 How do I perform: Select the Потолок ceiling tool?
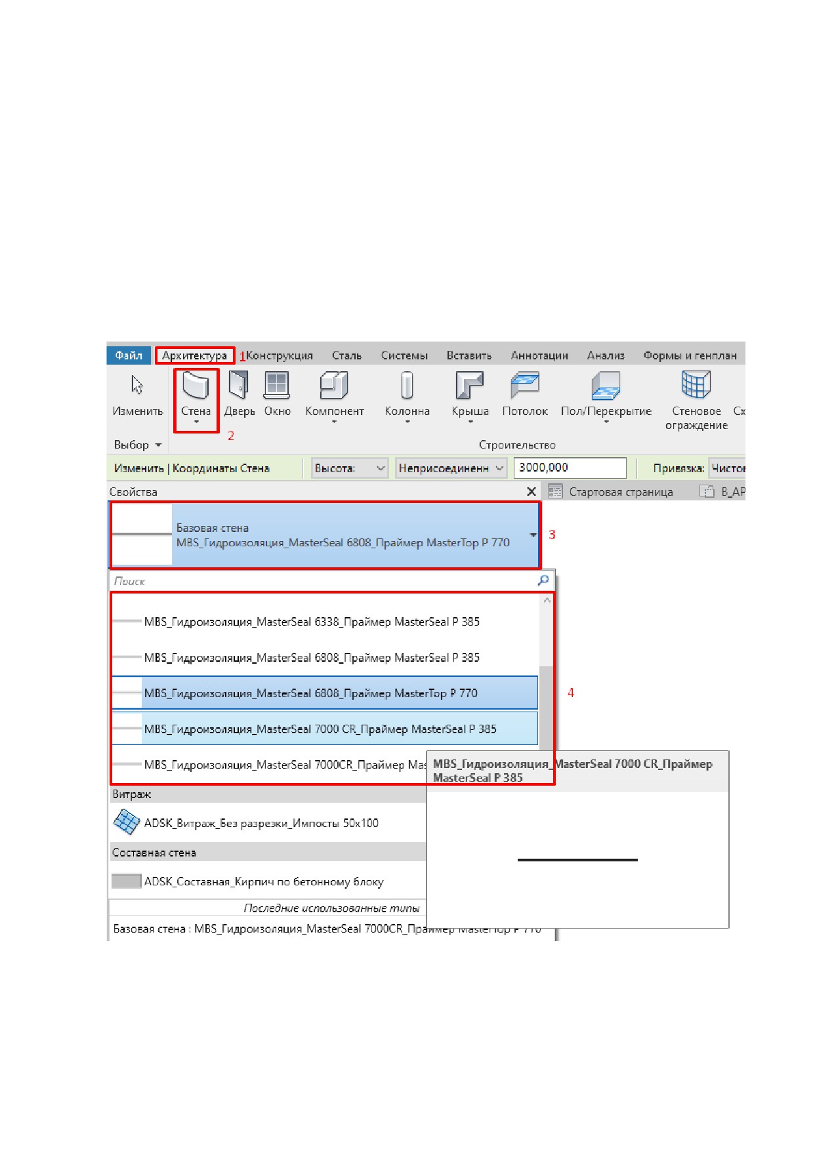coord(525,395)
